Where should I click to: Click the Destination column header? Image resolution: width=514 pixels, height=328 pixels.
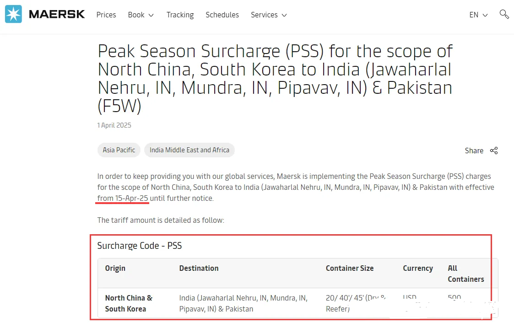(x=199, y=269)
